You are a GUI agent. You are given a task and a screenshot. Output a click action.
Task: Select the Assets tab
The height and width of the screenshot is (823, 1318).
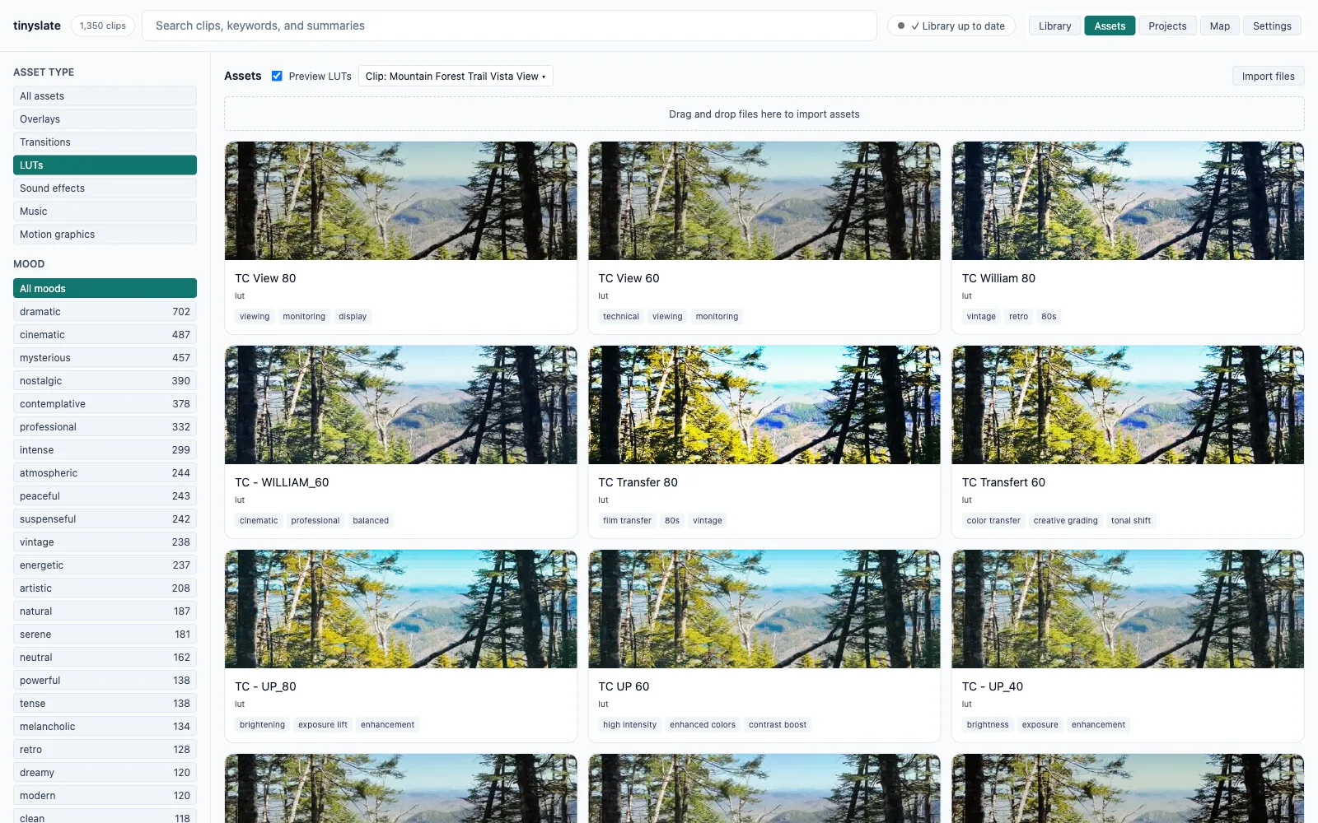pyautogui.click(x=1110, y=26)
